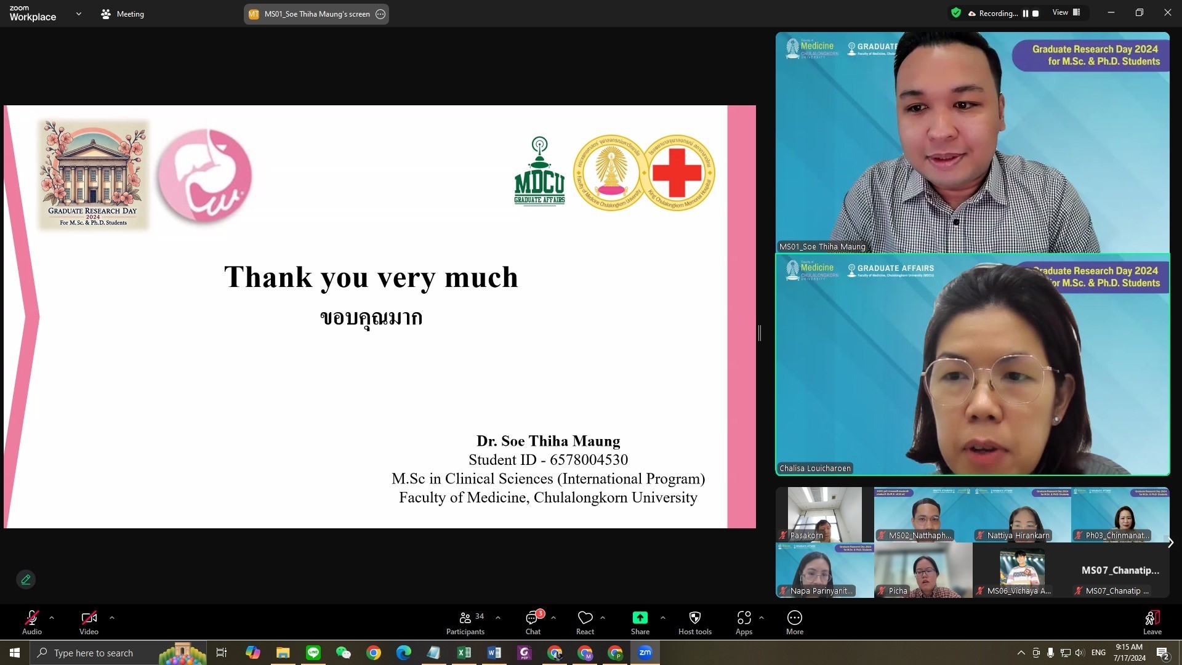The height and width of the screenshot is (665, 1182).
Task: Show next page of participant thumbnails
Action: [1170, 542]
